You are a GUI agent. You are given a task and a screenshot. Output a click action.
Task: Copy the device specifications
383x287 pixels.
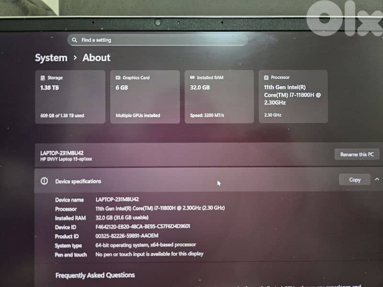[x=354, y=179]
